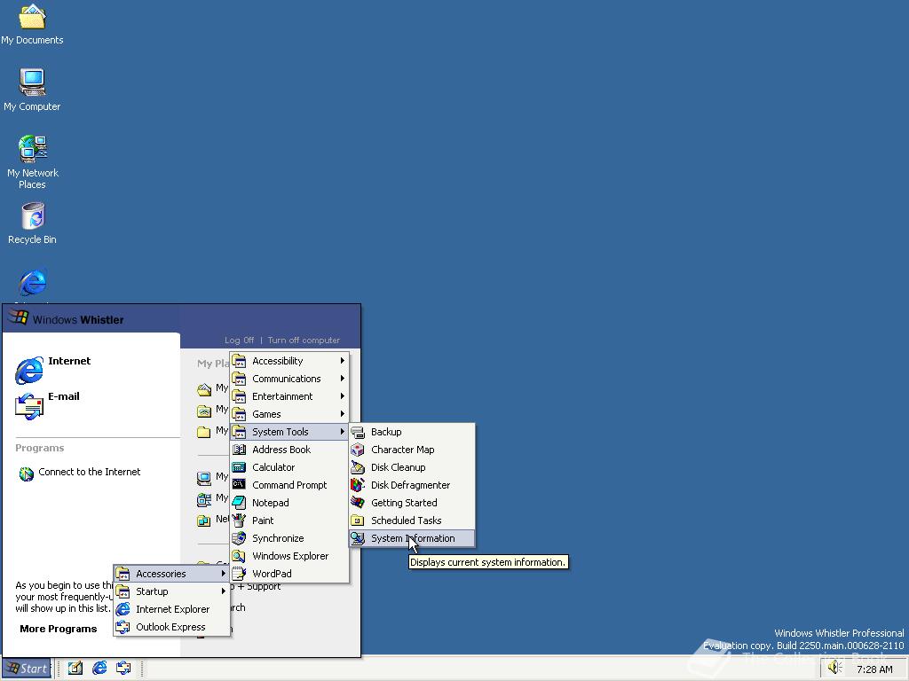The width and height of the screenshot is (909, 681).
Task: Click the E-mail label in Start menu
Action: point(64,396)
